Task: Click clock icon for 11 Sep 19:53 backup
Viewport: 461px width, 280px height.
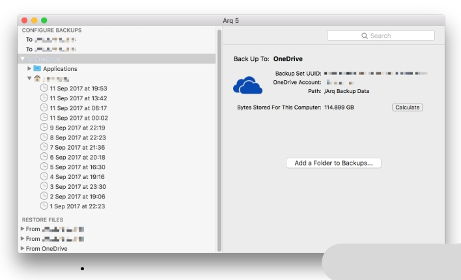Action: (x=44, y=88)
